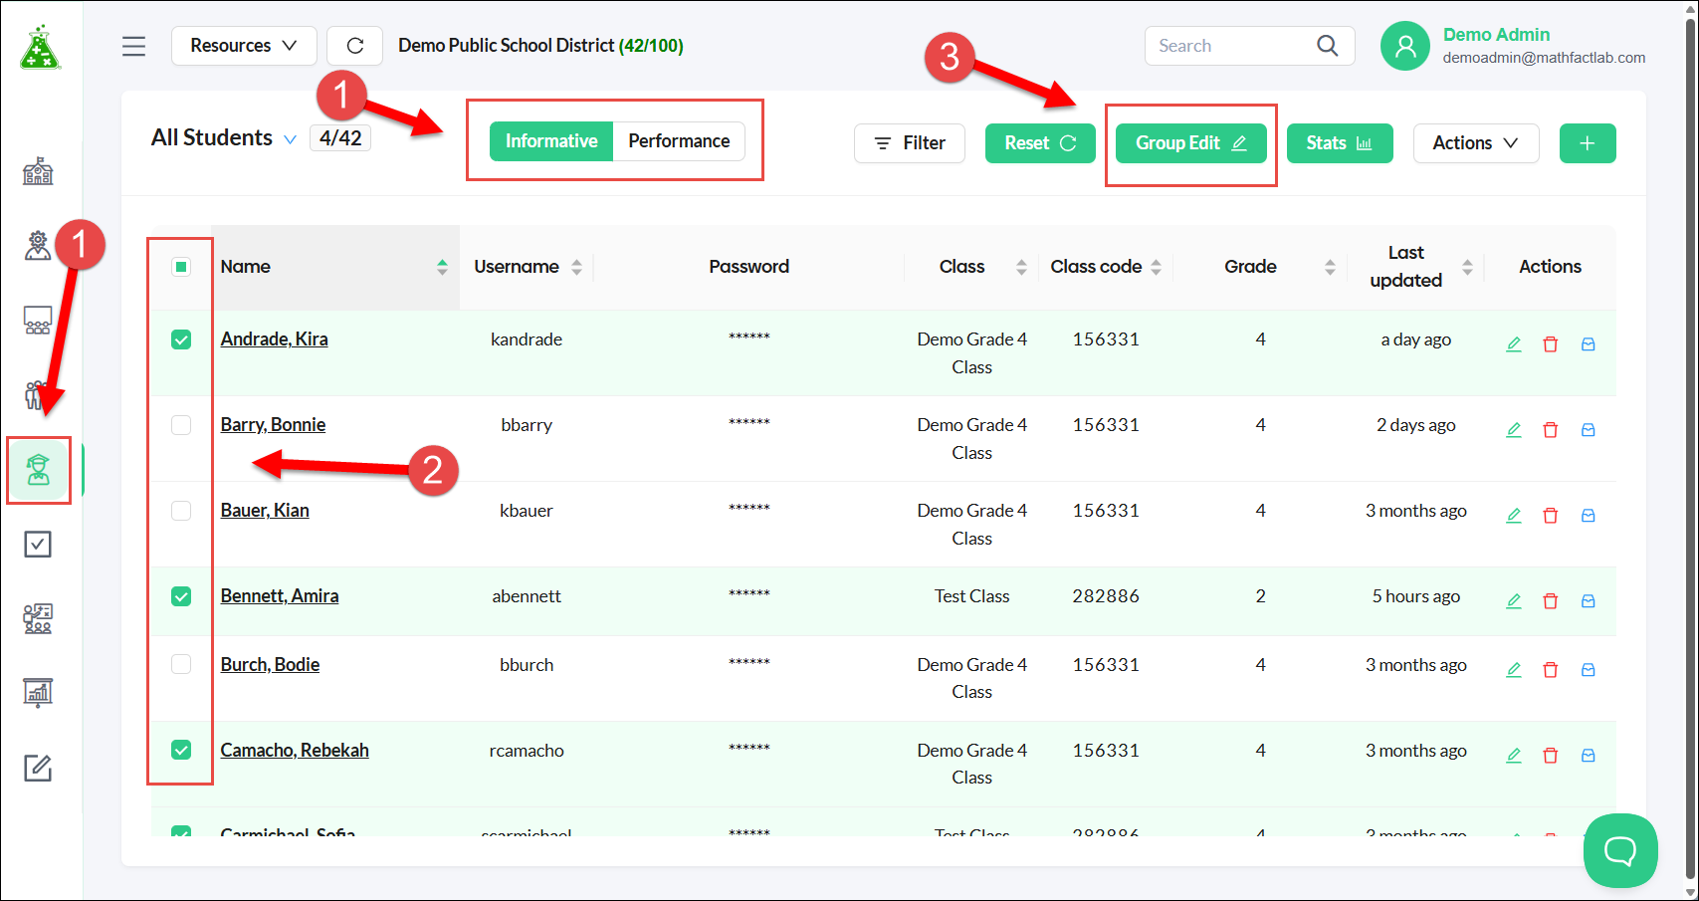Click the blue icon for Bauer, Kian
This screenshot has height=901, width=1699.
tap(1589, 516)
